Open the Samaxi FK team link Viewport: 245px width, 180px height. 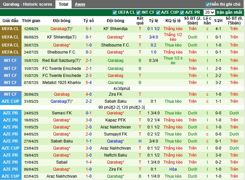pos(62,113)
